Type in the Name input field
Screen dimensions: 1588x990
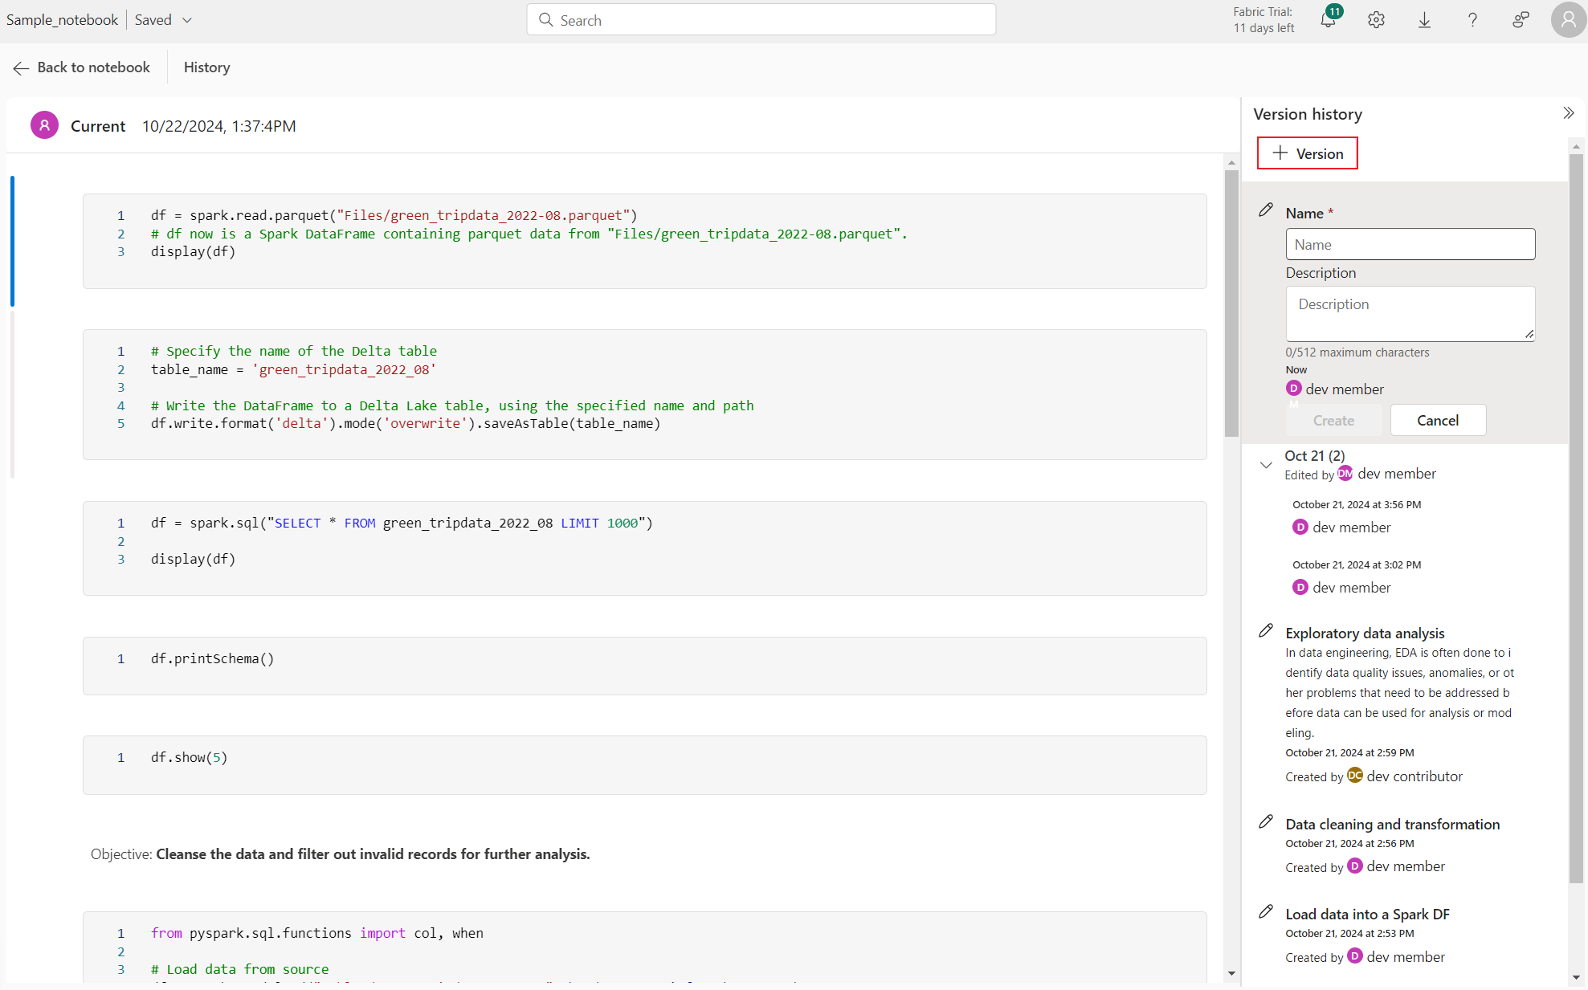coord(1410,243)
